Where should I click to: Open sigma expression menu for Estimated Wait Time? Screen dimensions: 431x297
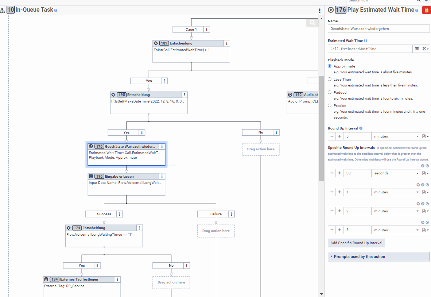point(425,49)
